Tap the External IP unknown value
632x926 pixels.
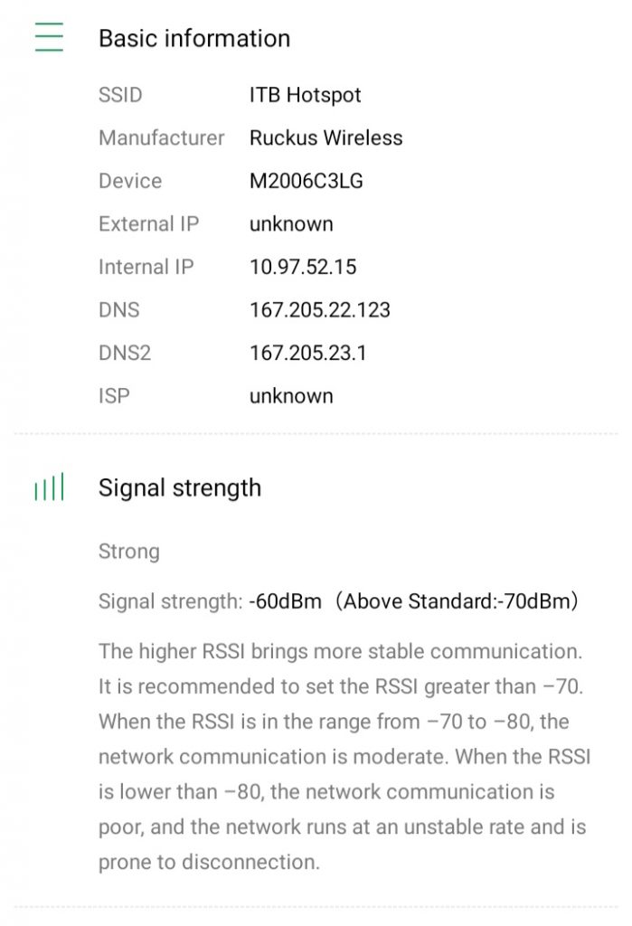coord(291,224)
